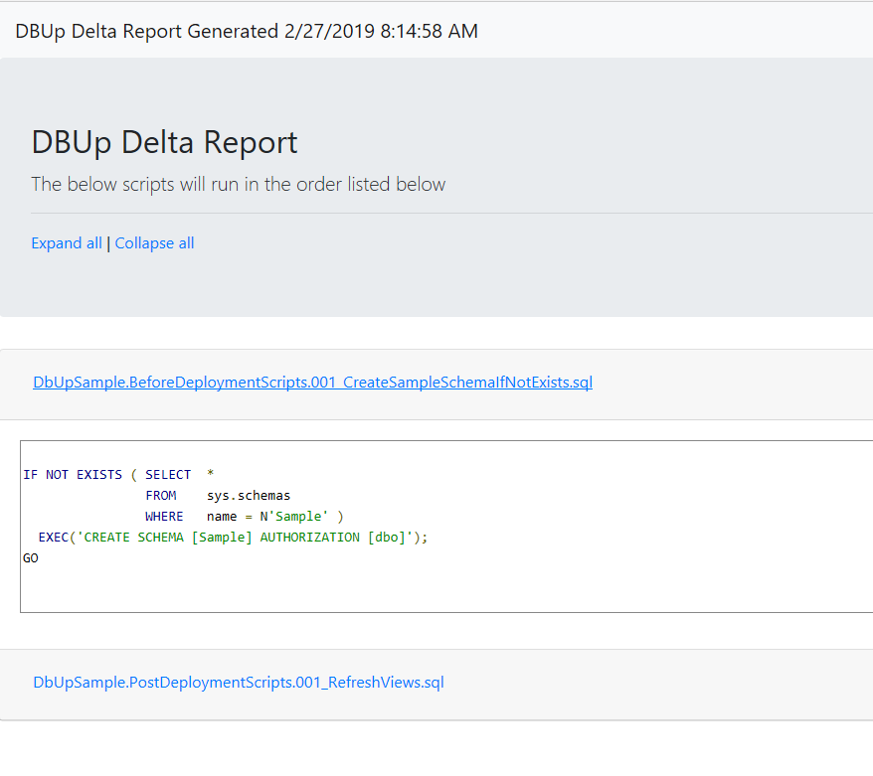Click the EXEC keyword in the code
This screenshot has height=776, width=873.
(54, 538)
